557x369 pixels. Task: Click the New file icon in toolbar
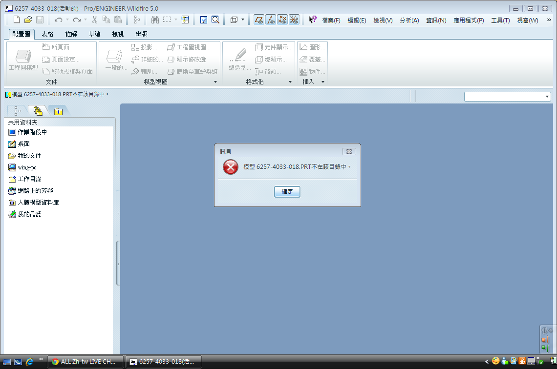click(17, 20)
